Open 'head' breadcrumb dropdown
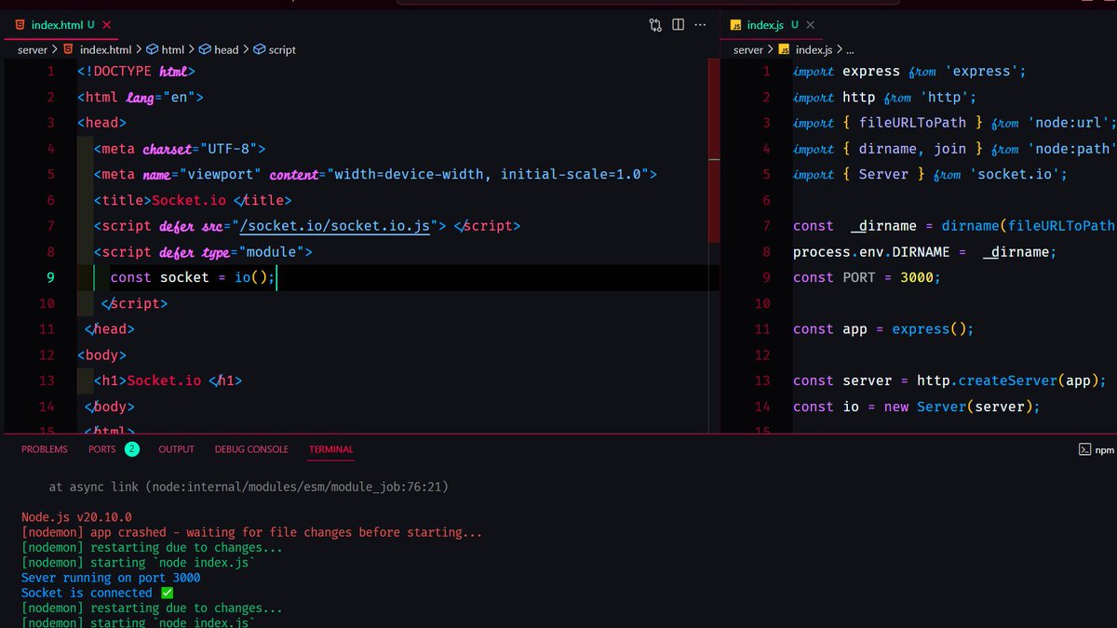This screenshot has height=628, width=1117. pos(226,49)
